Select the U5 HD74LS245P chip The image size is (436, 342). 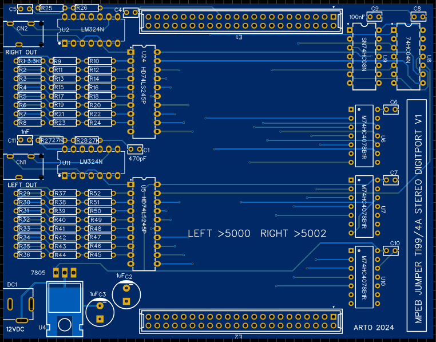[144, 223]
